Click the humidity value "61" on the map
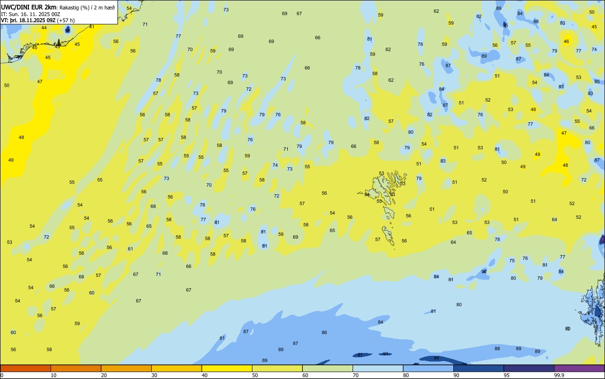The width and height of the screenshot is (605, 379). [x=130, y=249]
